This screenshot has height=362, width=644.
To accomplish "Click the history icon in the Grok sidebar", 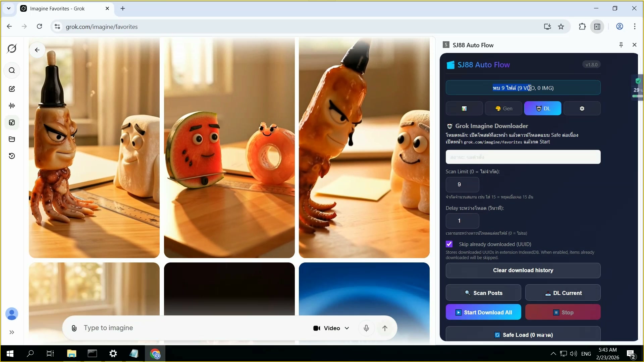I will [x=12, y=156].
